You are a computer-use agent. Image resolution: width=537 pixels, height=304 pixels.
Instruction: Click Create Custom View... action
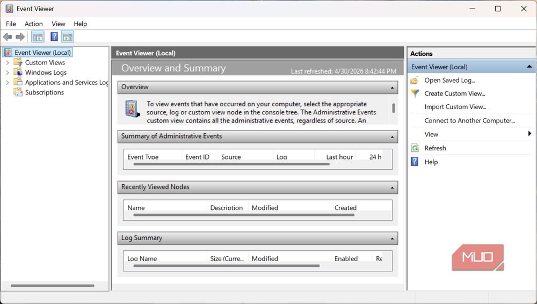454,93
